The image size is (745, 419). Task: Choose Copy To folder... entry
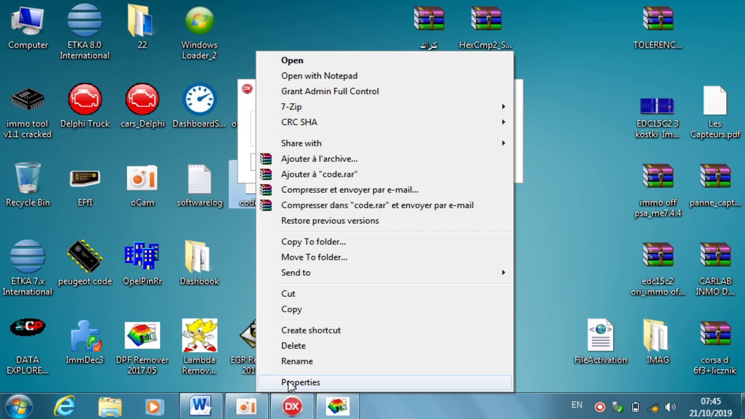385,242
